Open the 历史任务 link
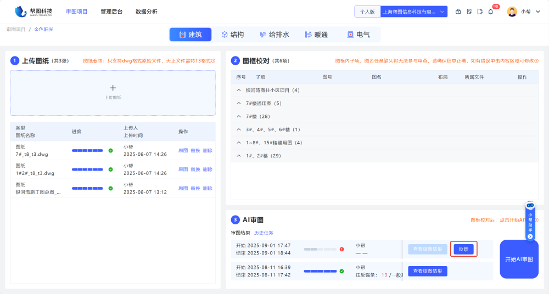The image size is (549, 294). pyautogui.click(x=264, y=233)
